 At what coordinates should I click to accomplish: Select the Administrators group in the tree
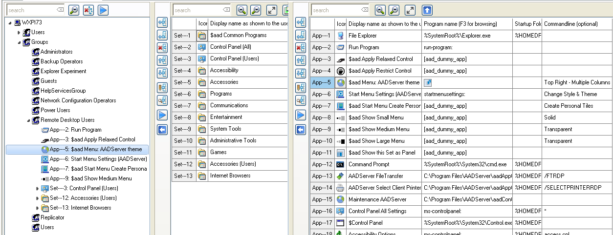[56, 52]
